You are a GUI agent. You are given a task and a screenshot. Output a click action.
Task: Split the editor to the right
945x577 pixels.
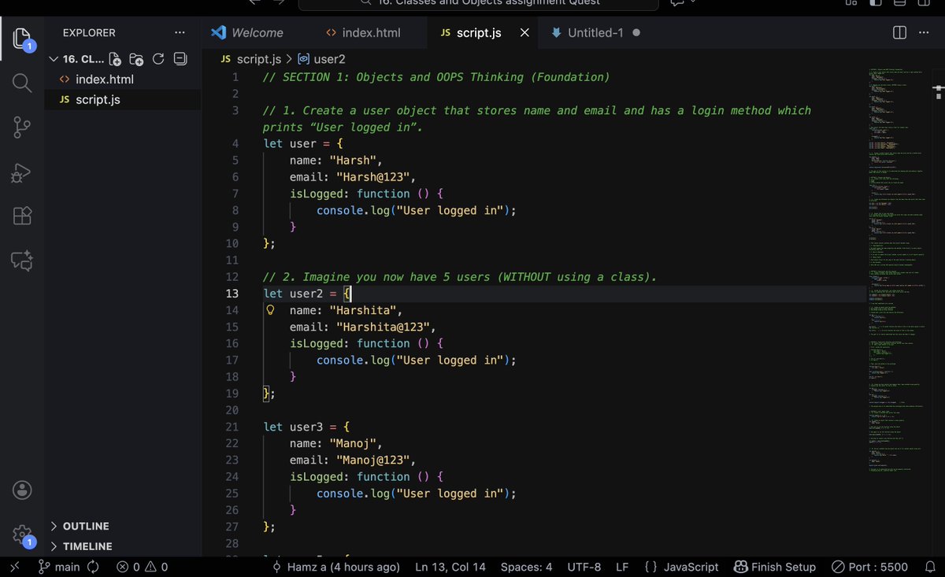pos(900,32)
